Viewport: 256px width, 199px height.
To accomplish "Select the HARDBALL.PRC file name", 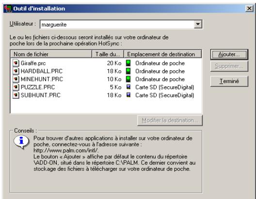I will [x=42, y=71].
